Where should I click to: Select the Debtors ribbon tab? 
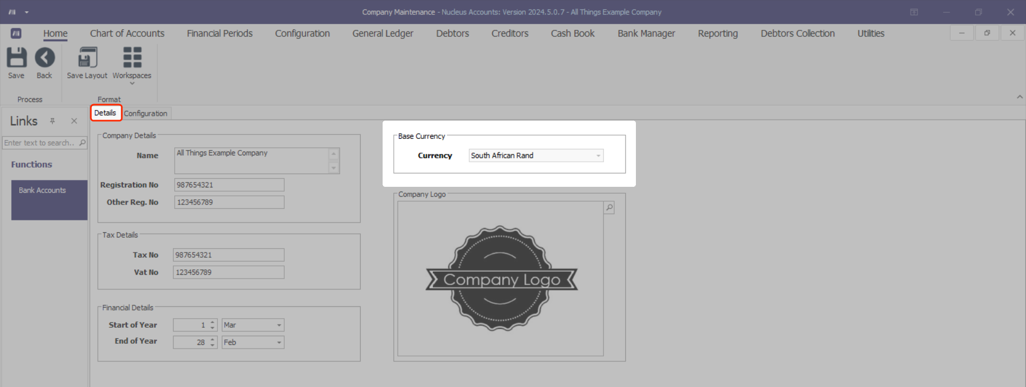coord(453,33)
